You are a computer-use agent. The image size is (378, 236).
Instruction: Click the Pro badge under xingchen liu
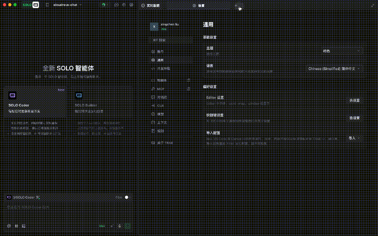[164, 29]
